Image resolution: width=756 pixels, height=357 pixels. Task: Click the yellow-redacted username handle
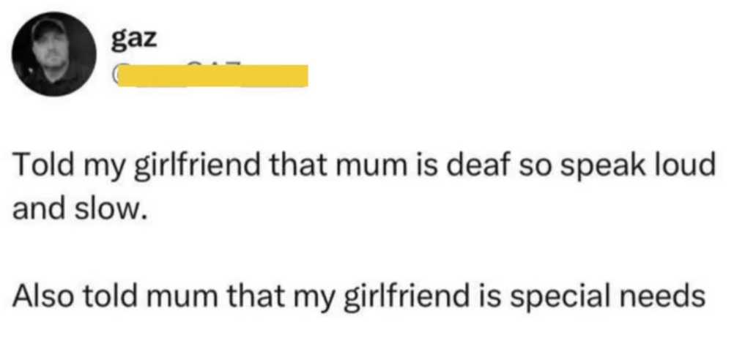(x=211, y=75)
